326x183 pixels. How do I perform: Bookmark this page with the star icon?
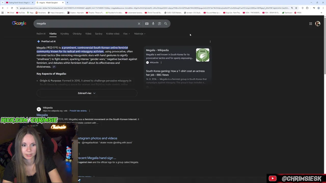point(296,8)
